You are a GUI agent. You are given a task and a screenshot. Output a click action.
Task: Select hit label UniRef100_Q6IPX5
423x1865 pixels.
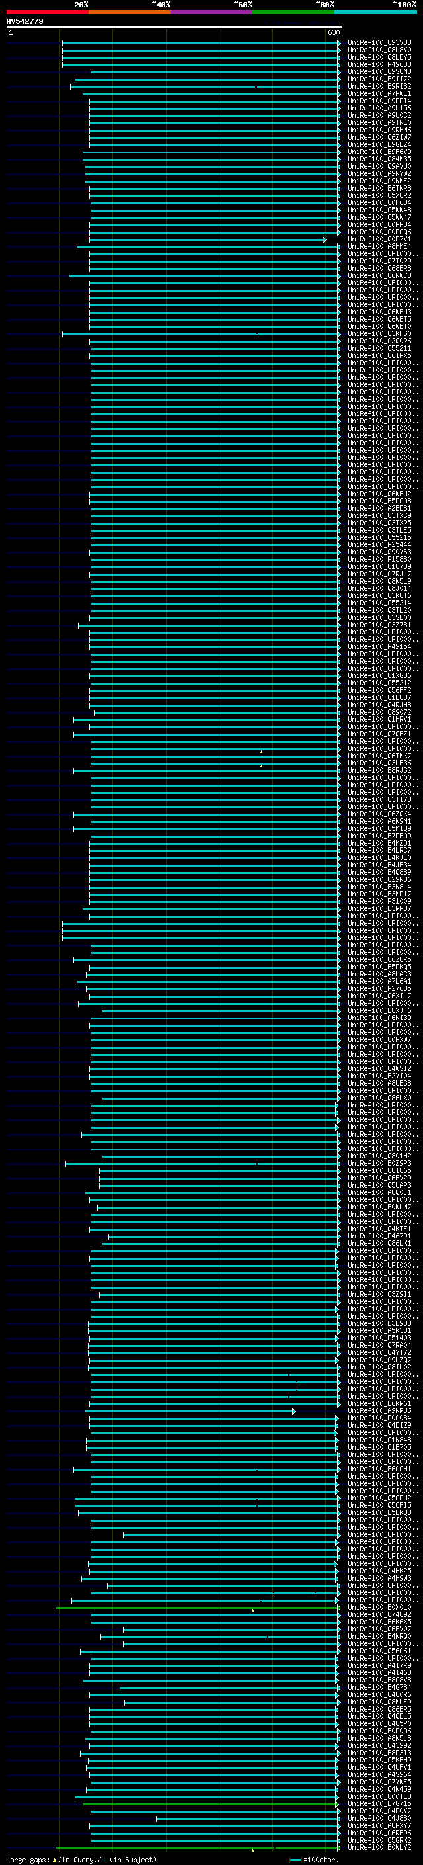pyautogui.click(x=379, y=355)
